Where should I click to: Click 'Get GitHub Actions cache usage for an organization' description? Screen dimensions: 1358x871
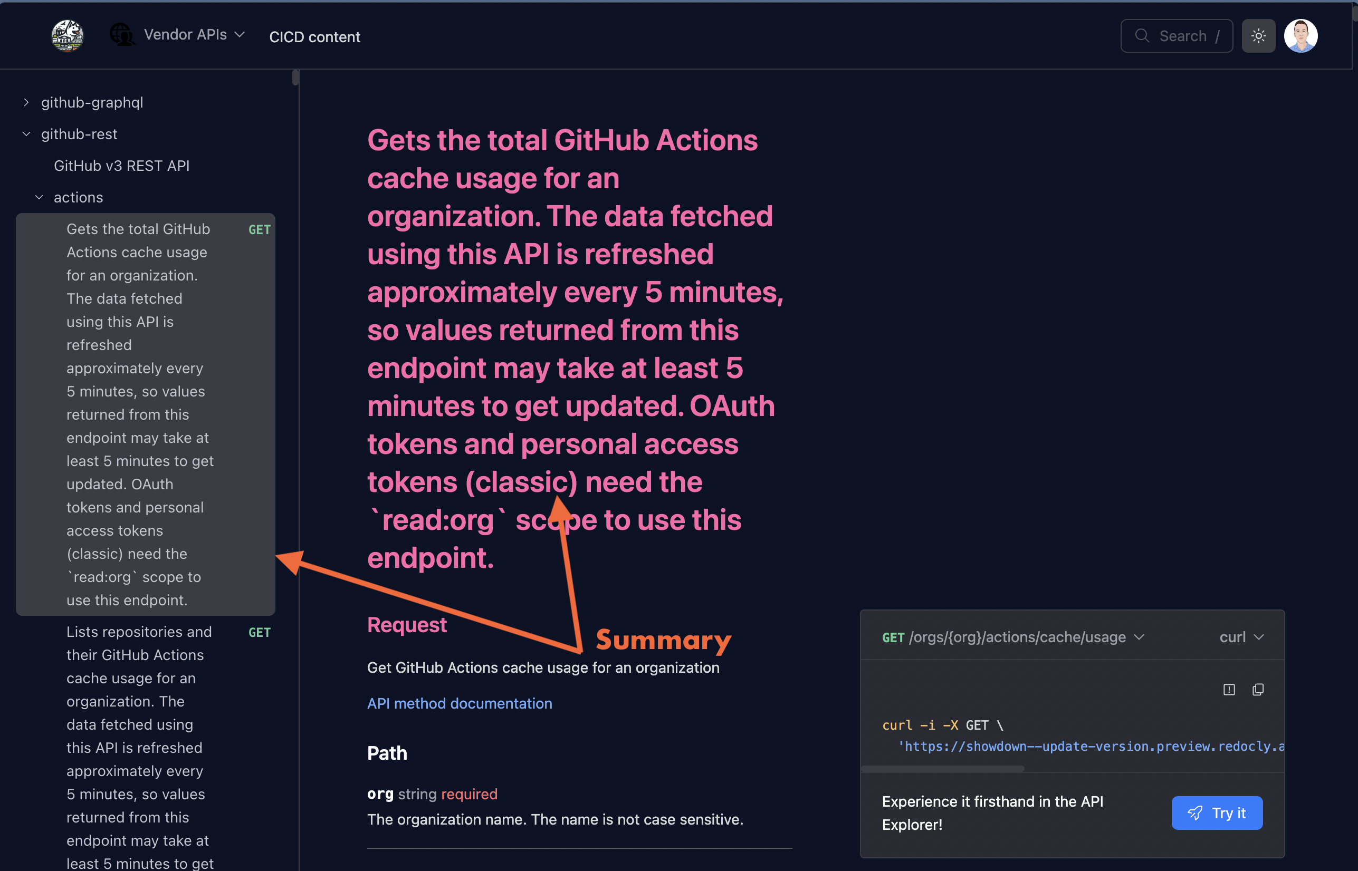[x=543, y=667]
